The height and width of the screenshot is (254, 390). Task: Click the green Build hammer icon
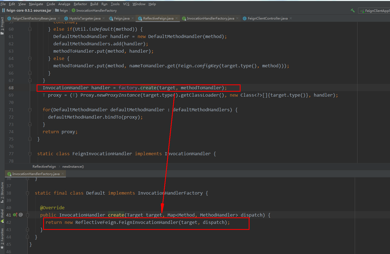point(353,11)
